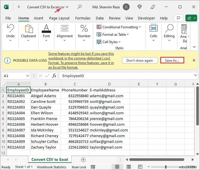
Task: Expand the formula bar chevron
Action: coord(195,75)
